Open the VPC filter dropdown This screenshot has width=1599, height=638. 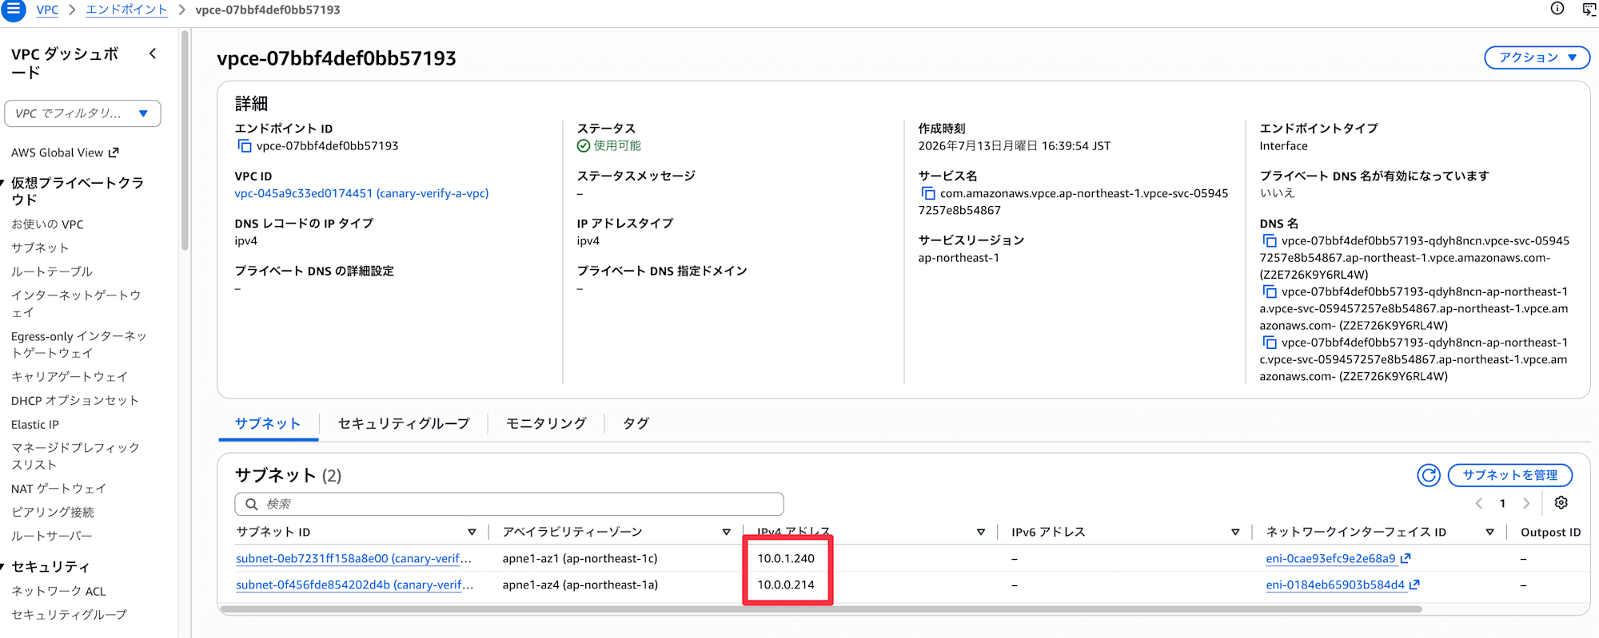pyautogui.click(x=82, y=113)
